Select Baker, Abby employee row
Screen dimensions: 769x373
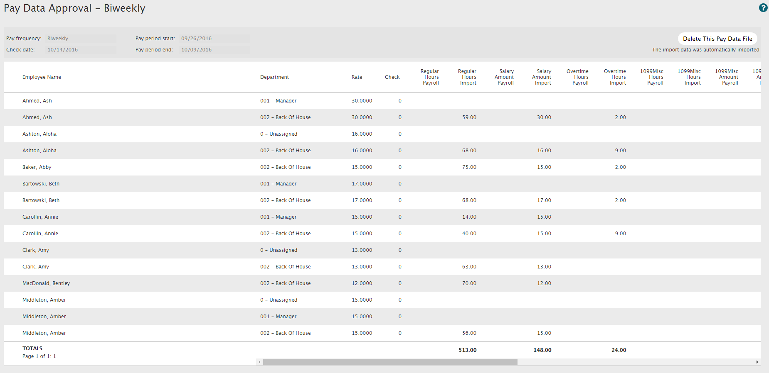37,167
